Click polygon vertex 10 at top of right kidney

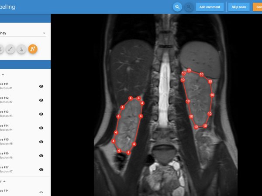click(189, 70)
